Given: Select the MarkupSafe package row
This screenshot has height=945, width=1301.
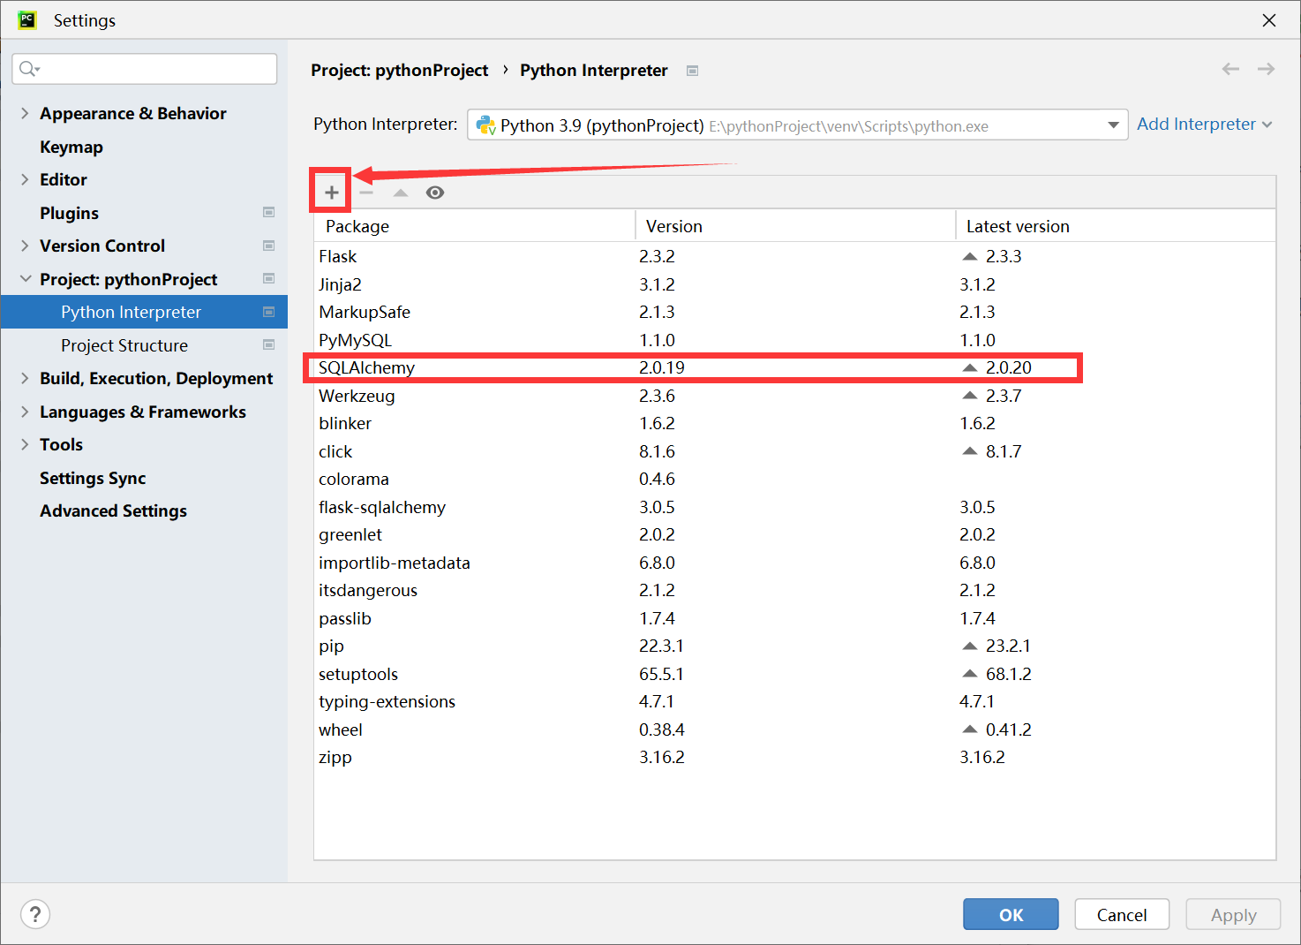Looking at the screenshot, I should coord(794,312).
